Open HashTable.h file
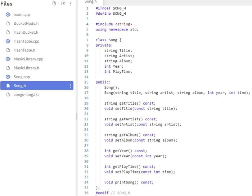 [x=24, y=50]
